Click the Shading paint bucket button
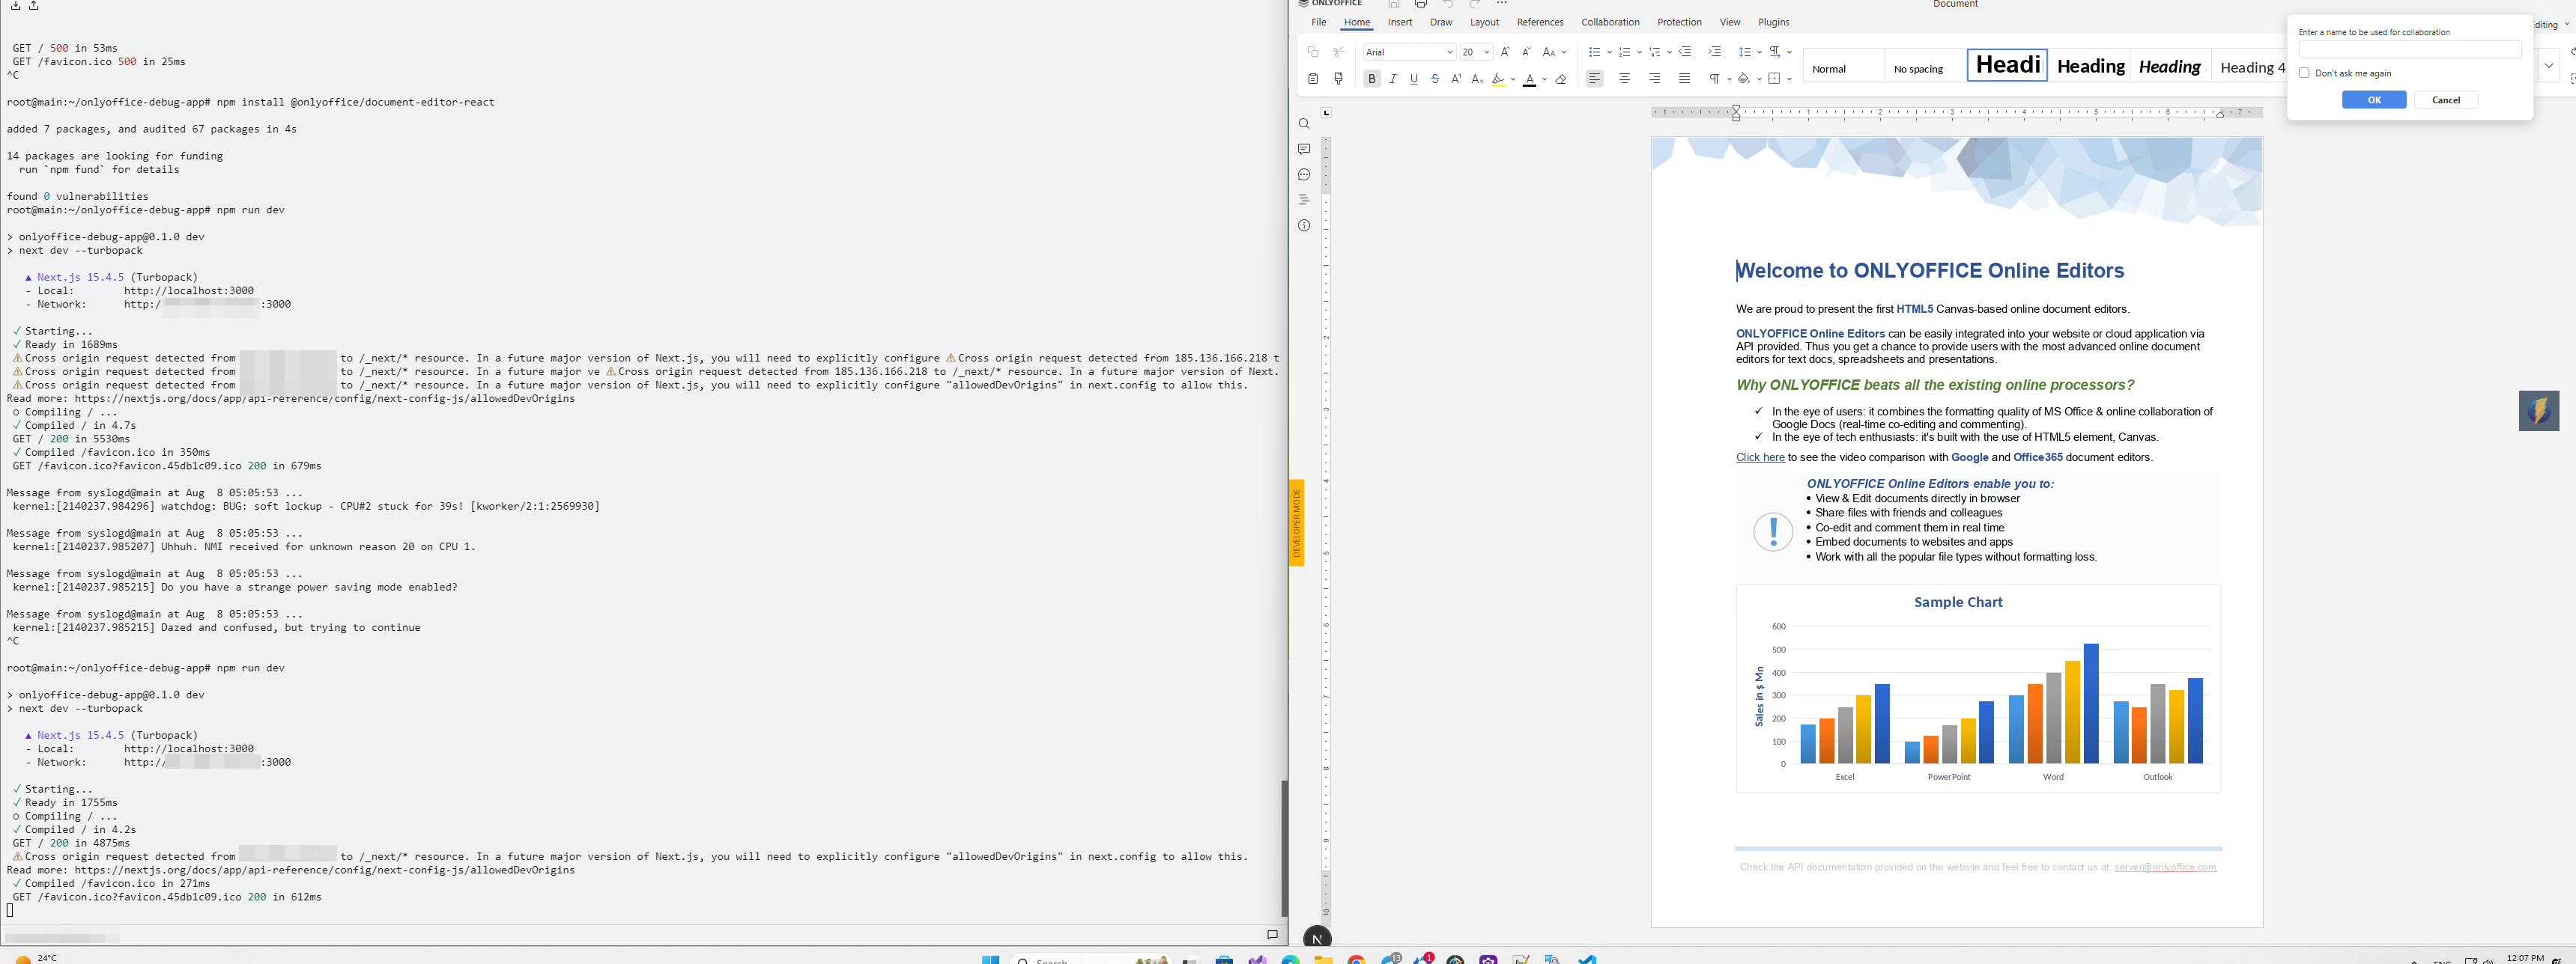This screenshot has width=2576, height=964. [1744, 79]
